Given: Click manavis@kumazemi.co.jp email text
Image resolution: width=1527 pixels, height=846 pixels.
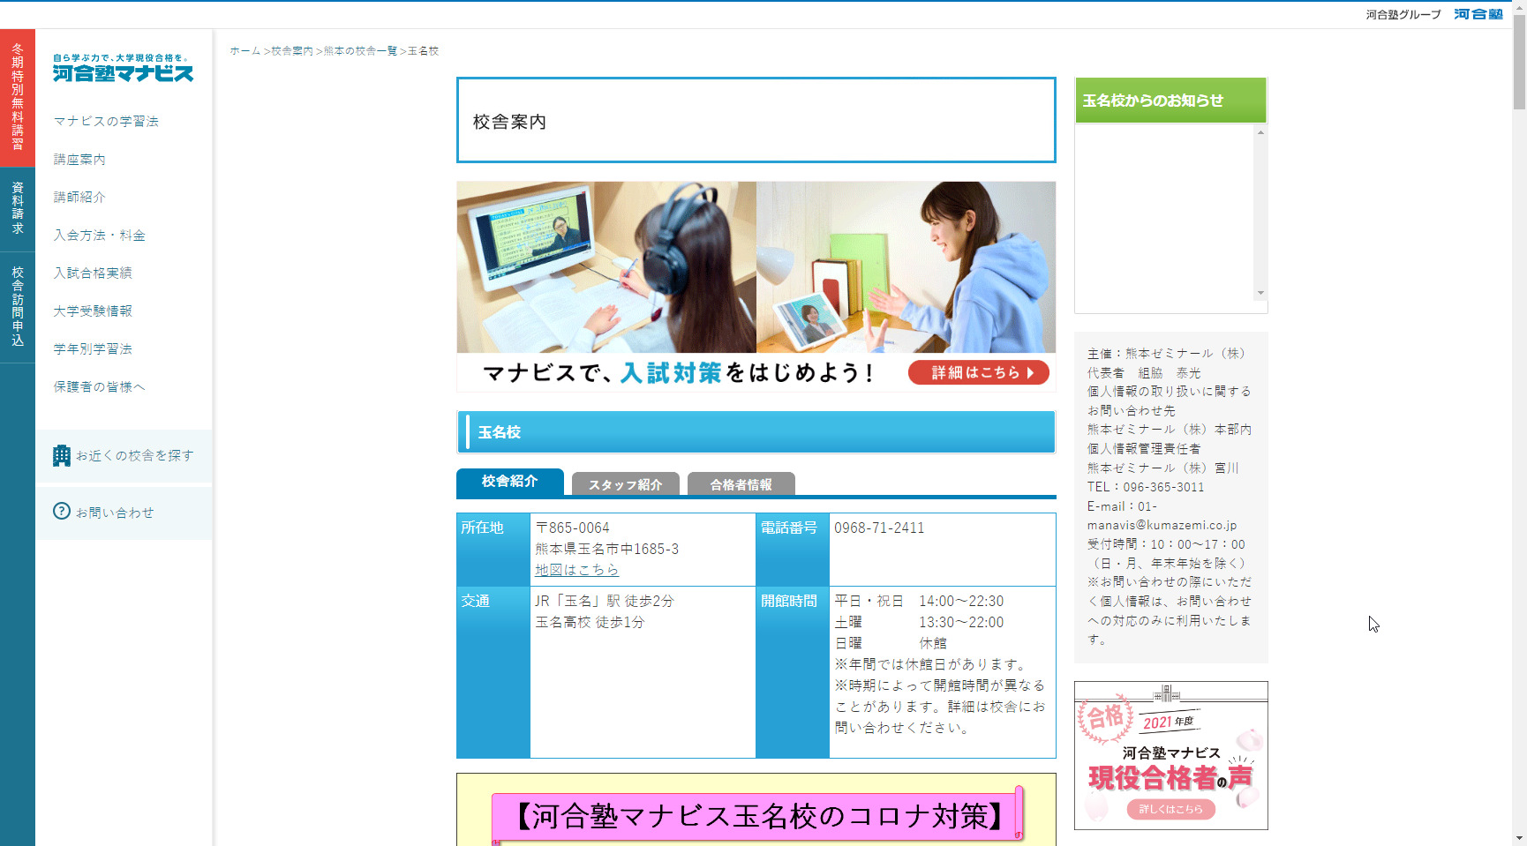Looking at the screenshot, I should (x=1162, y=525).
